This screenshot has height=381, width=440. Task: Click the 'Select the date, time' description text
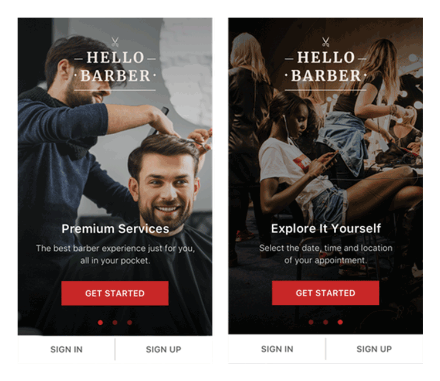pyautogui.click(x=326, y=254)
